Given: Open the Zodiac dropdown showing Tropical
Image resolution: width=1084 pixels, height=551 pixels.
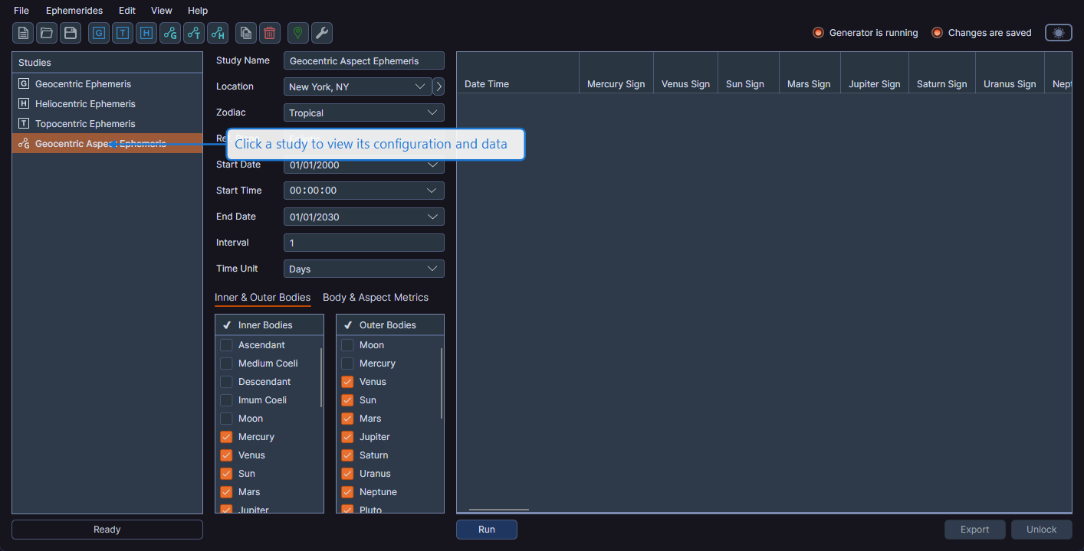Looking at the screenshot, I should (x=363, y=113).
